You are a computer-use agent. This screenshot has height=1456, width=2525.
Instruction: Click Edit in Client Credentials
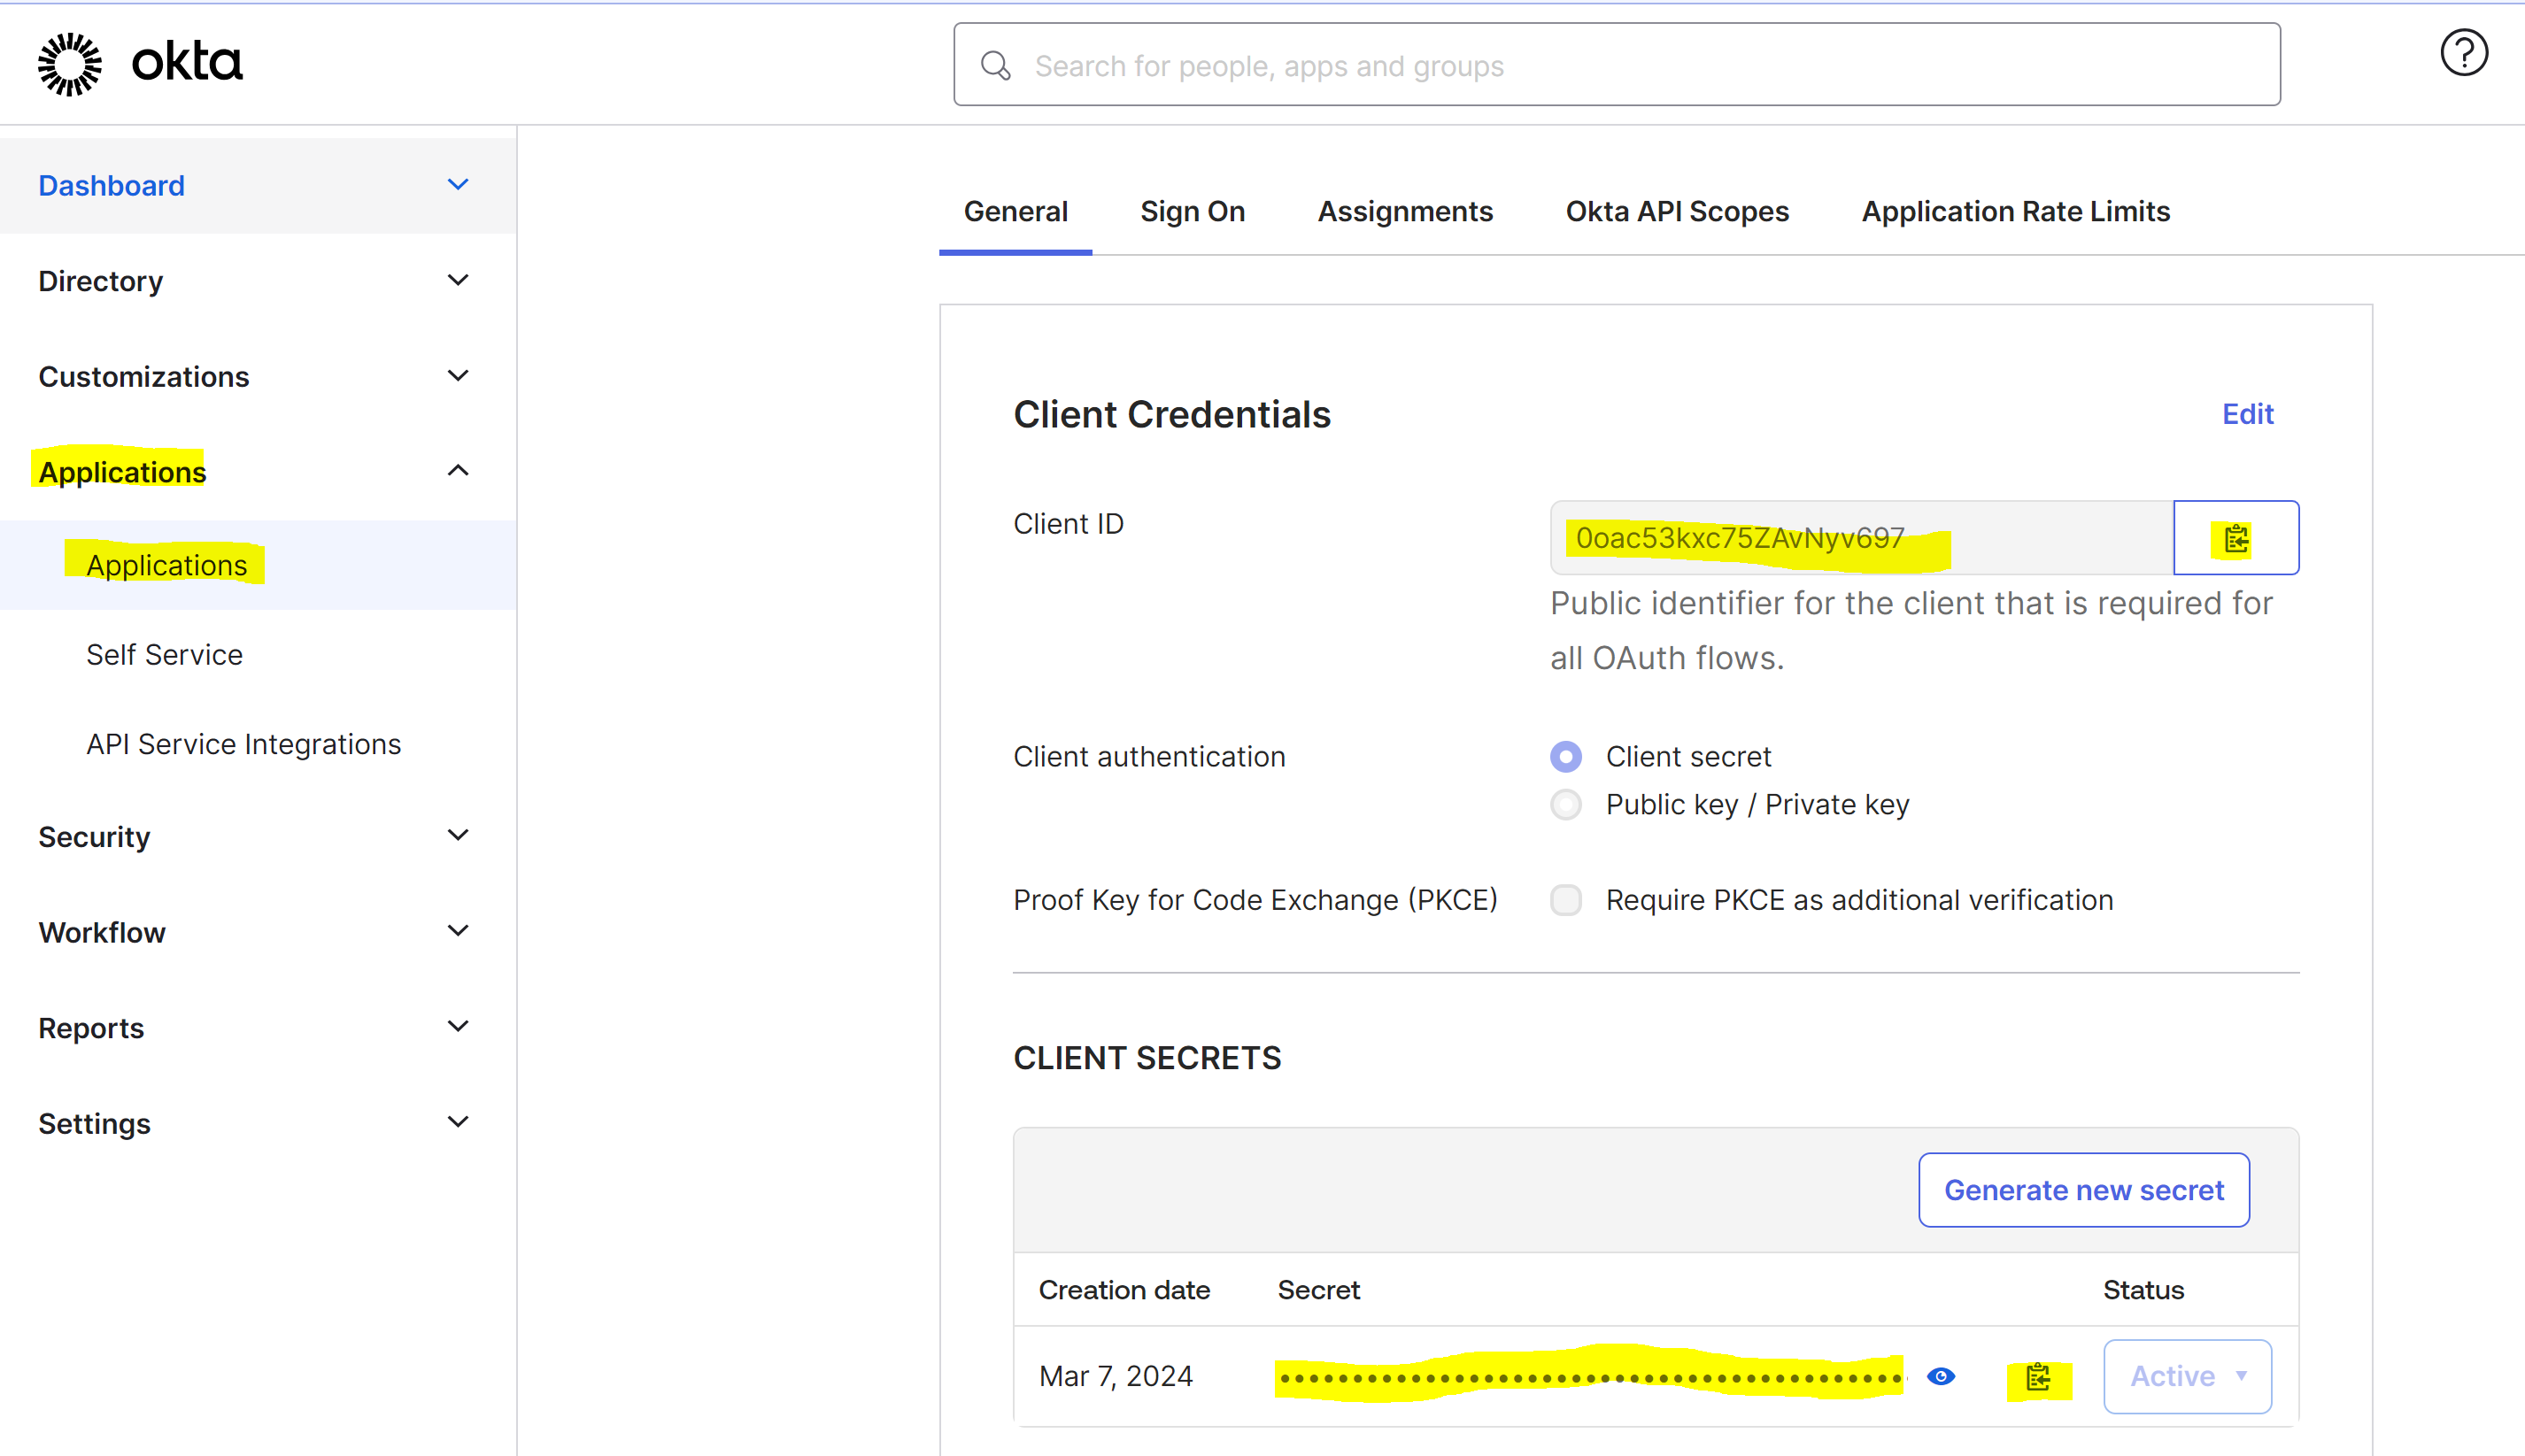(x=2246, y=413)
